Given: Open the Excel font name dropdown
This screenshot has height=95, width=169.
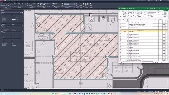Looking at the screenshot, I should pyautogui.click(x=130, y=12).
